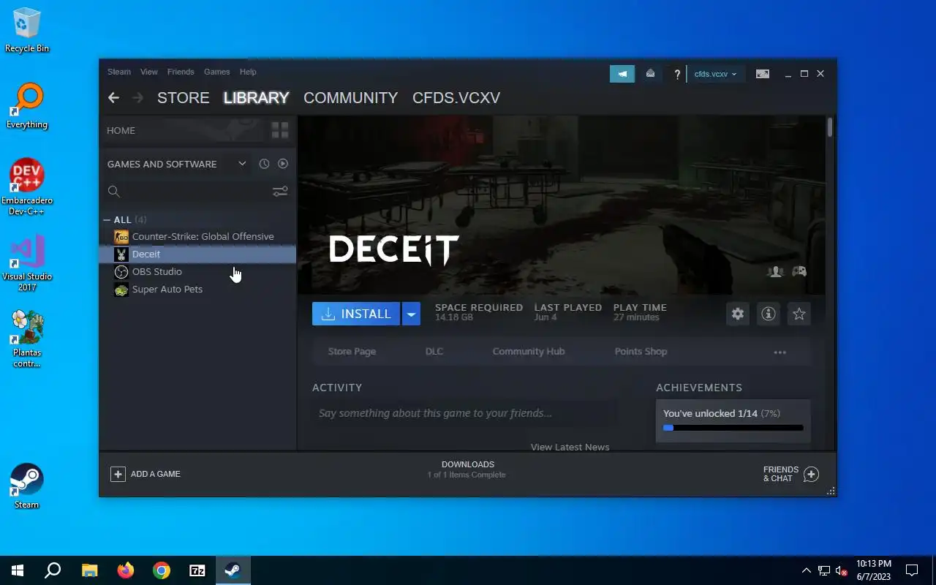Open the Deceit Store Page link
Screen dimensions: 936x585
352,351
